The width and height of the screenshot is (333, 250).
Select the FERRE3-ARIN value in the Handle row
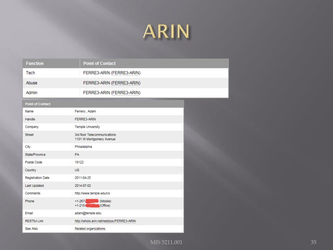(x=85, y=119)
